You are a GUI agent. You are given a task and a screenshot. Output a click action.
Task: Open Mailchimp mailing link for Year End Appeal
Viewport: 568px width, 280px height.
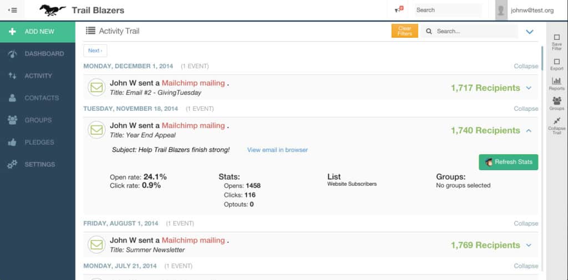pos(193,125)
